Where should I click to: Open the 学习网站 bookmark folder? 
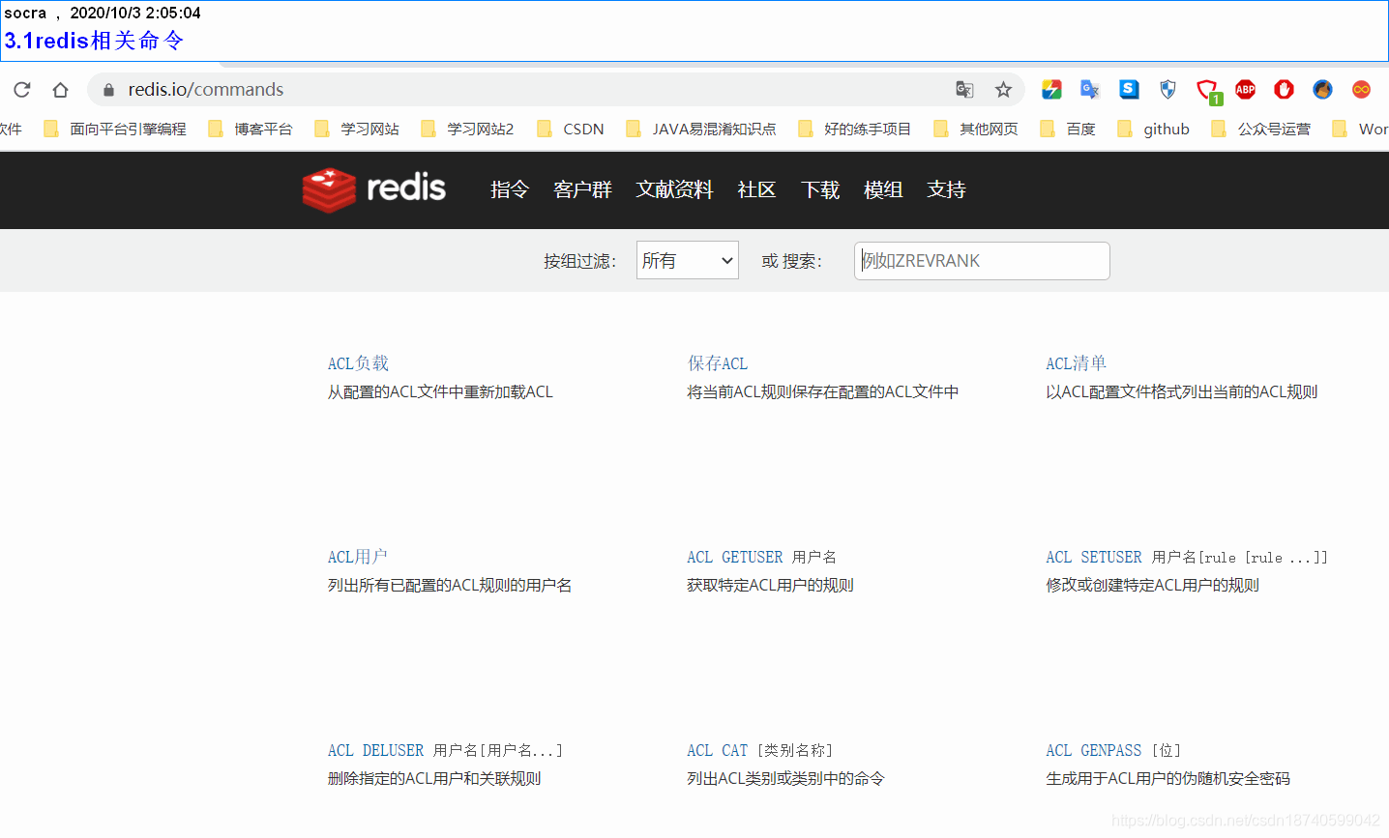(x=357, y=130)
